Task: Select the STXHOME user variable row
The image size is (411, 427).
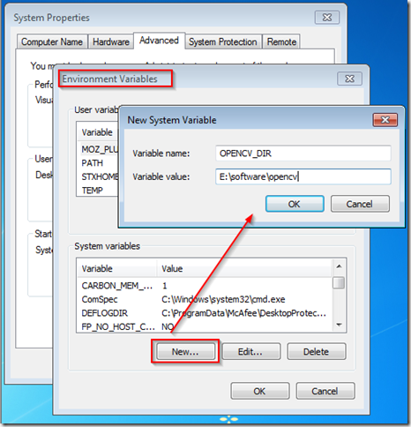Action: (98, 176)
